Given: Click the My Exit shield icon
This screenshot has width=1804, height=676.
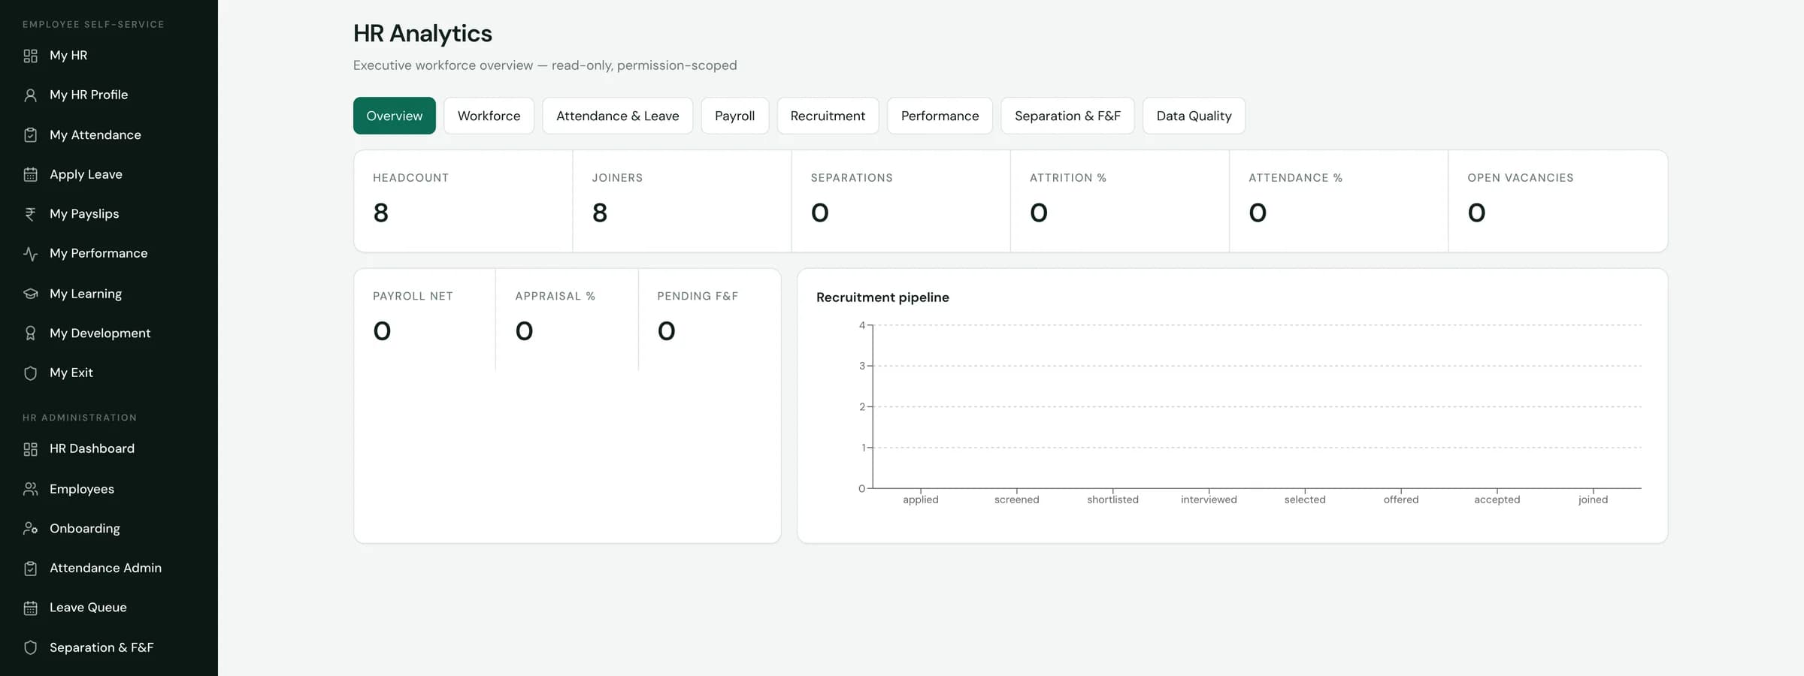Looking at the screenshot, I should [30, 373].
